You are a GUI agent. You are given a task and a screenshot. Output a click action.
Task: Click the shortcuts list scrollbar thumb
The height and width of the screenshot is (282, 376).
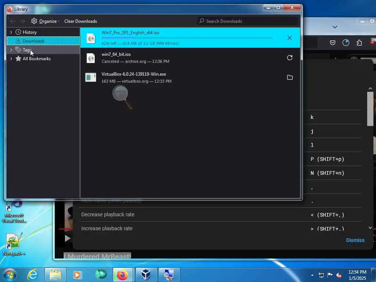click(370, 109)
